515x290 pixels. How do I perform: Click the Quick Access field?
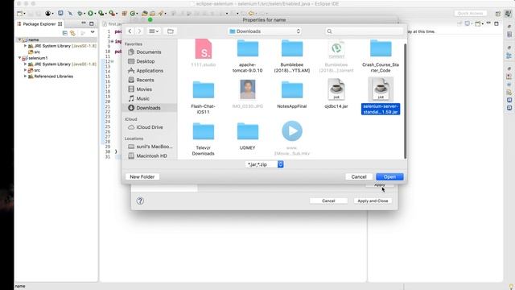(470, 14)
